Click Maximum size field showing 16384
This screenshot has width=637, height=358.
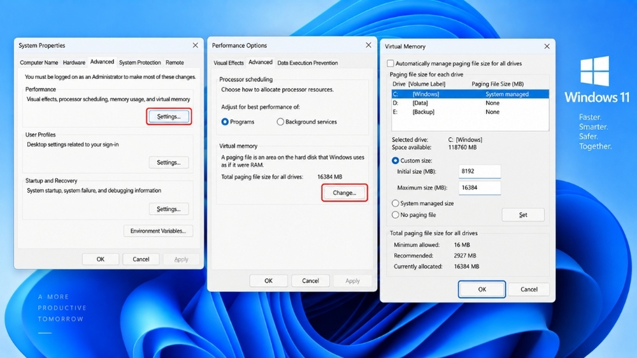(480, 188)
